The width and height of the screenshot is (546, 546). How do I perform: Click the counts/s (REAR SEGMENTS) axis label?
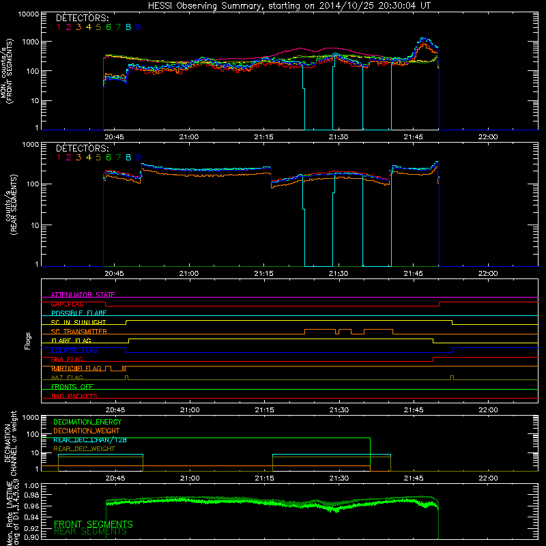click(10, 205)
